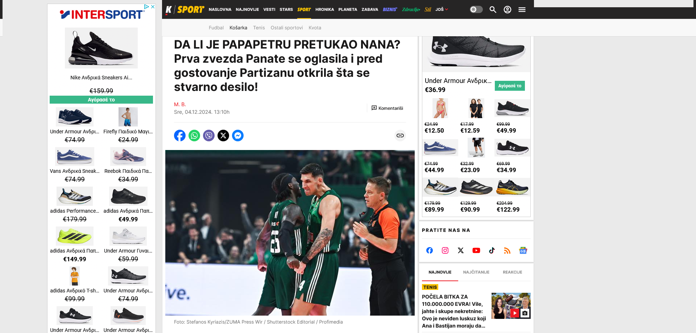Open RSS feed icon
The width and height of the screenshot is (696, 333).
click(507, 250)
